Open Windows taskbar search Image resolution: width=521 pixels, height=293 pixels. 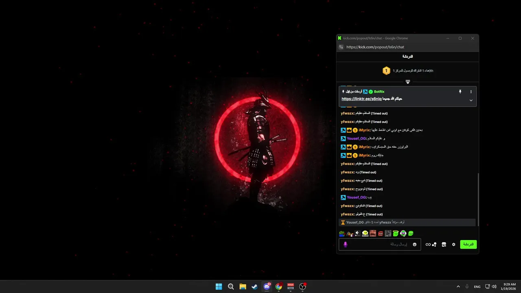point(231,286)
